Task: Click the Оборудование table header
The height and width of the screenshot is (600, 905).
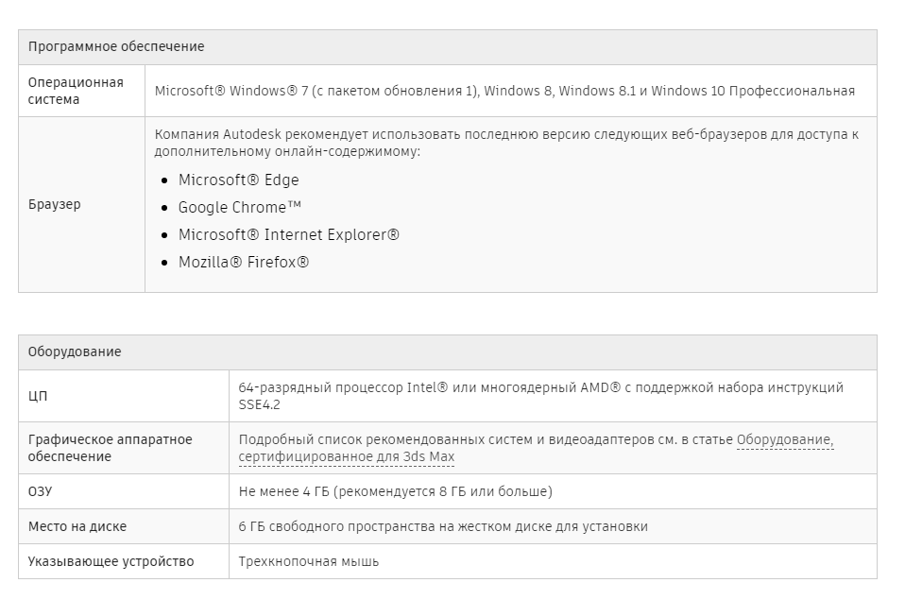Action: [448, 352]
